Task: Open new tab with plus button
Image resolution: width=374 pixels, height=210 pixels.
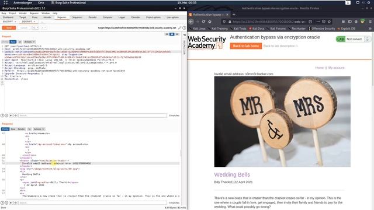Action: coord(234,14)
